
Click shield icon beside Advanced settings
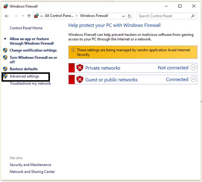click(5, 76)
